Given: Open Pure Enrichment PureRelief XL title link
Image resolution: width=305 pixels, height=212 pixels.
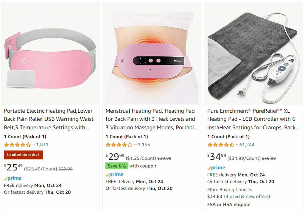Looking at the screenshot, I should tap(253, 119).
